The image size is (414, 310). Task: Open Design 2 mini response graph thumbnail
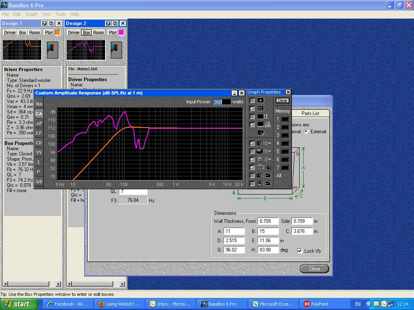[86, 50]
